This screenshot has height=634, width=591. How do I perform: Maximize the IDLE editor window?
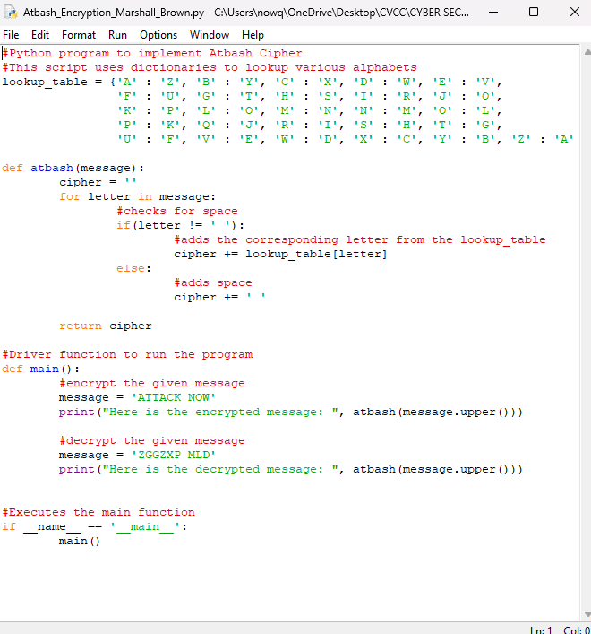(x=534, y=13)
